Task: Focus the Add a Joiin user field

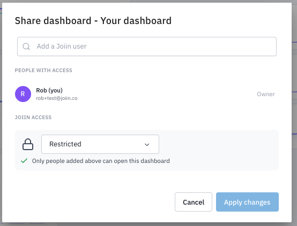Action: [147, 46]
